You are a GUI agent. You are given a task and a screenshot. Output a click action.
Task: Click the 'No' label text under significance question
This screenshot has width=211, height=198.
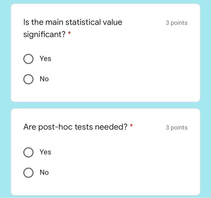coord(44,79)
